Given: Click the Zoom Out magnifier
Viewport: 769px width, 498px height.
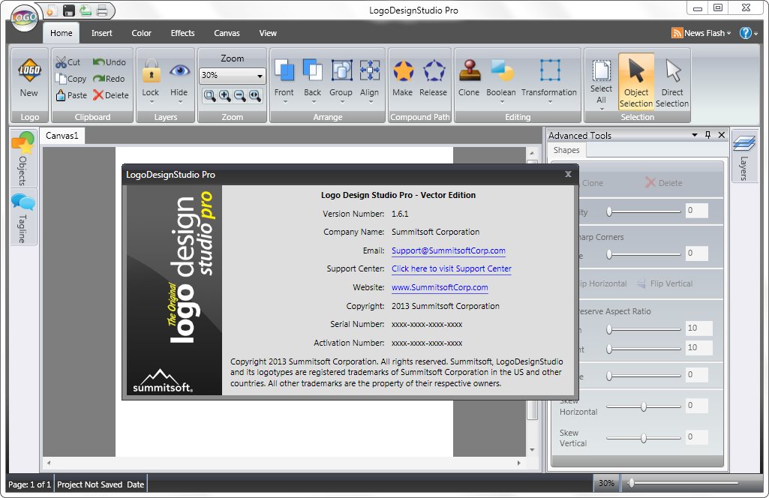Looking at the screenshot, I should tap(240, 96).
